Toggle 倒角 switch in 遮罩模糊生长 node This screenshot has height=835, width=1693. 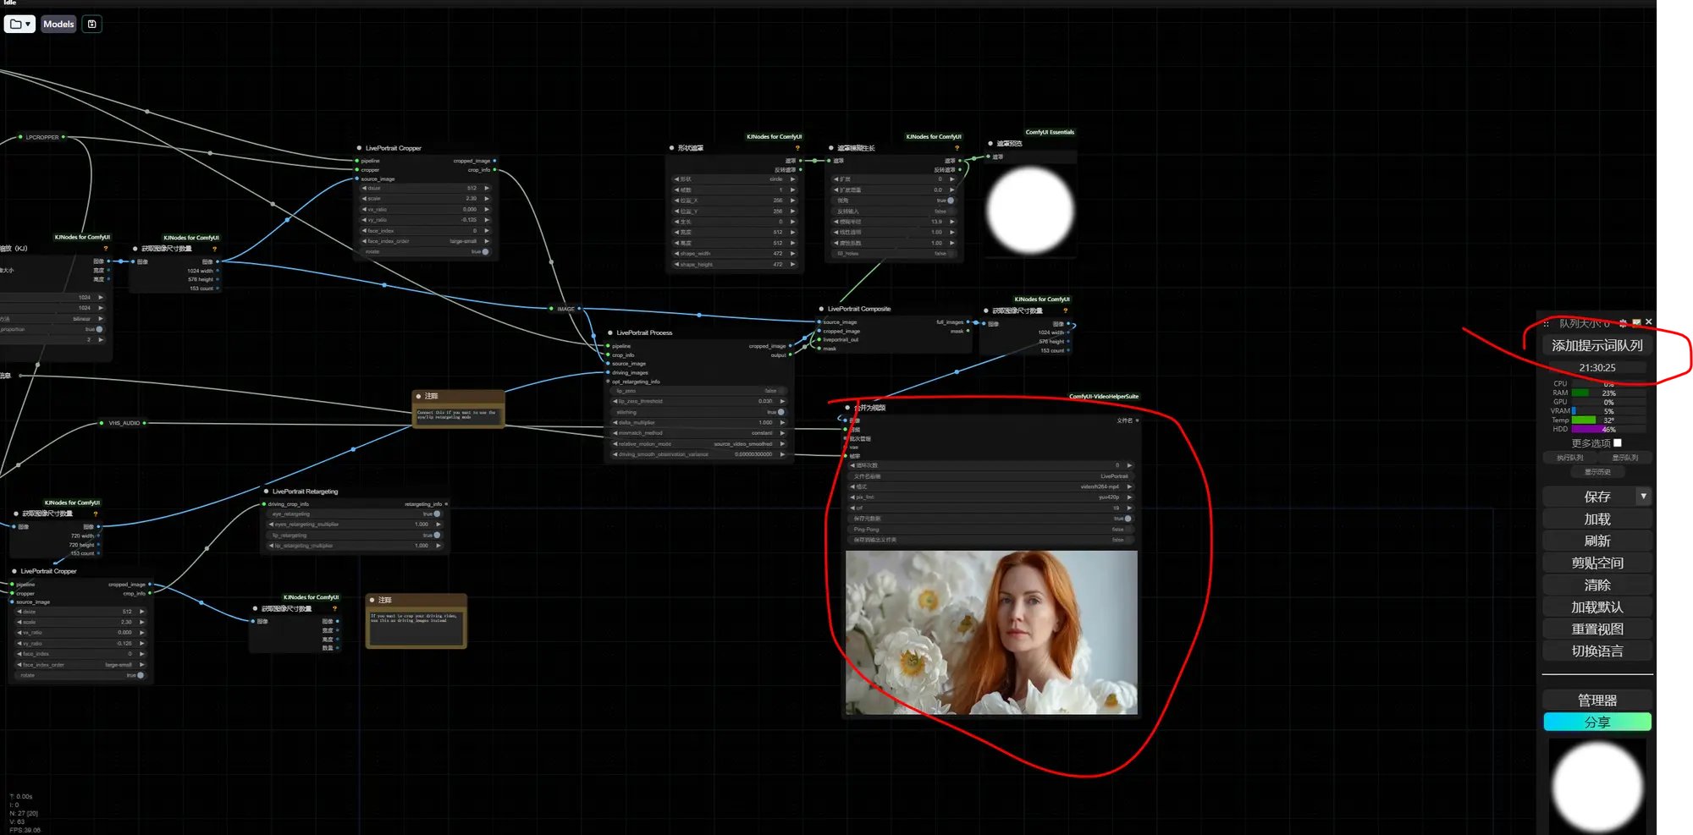tap(894, 201)
